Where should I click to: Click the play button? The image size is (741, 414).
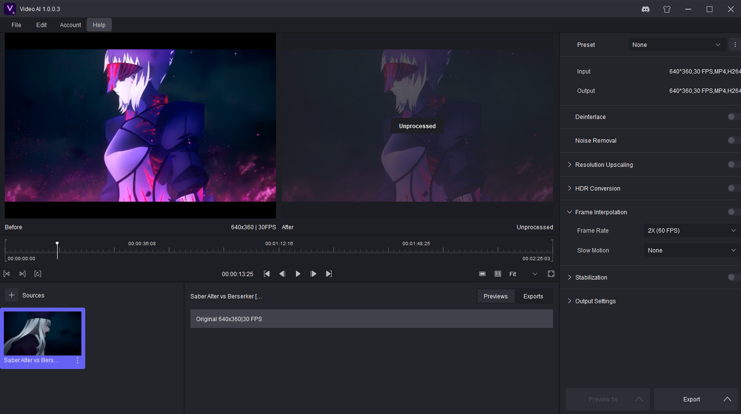pos(298,274)
